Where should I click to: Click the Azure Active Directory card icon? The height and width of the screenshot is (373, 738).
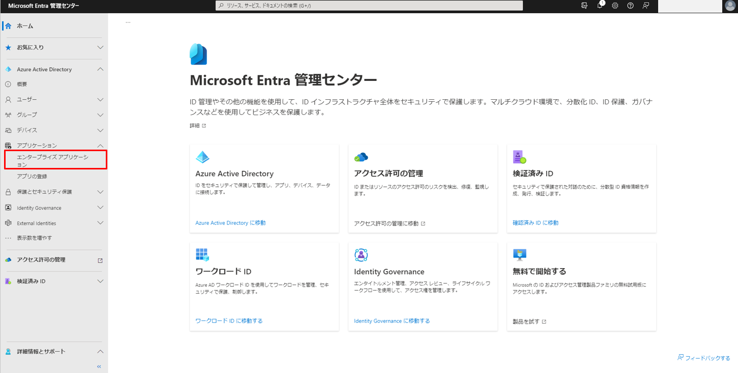202,157
